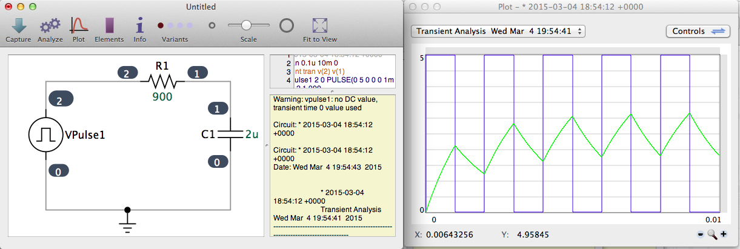Select the third Variants dot

(x=180, y=25)
